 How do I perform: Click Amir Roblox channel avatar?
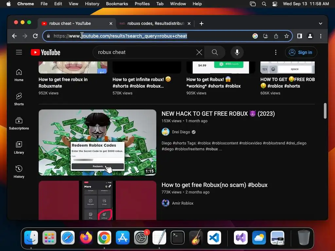(x=166, y=203)
